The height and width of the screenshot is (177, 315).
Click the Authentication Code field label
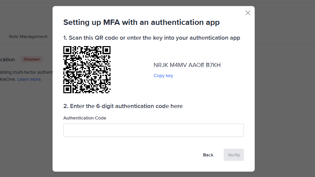point(85,118)
